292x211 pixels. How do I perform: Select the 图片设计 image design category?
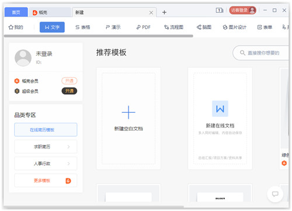pos(234,27)
